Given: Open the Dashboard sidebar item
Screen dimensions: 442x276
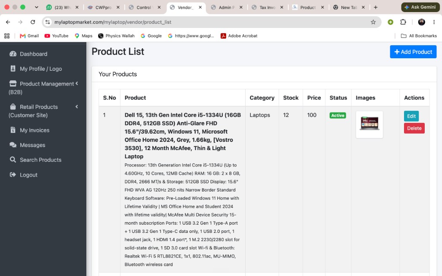Looking at the screenshot, I should point(33,54).
